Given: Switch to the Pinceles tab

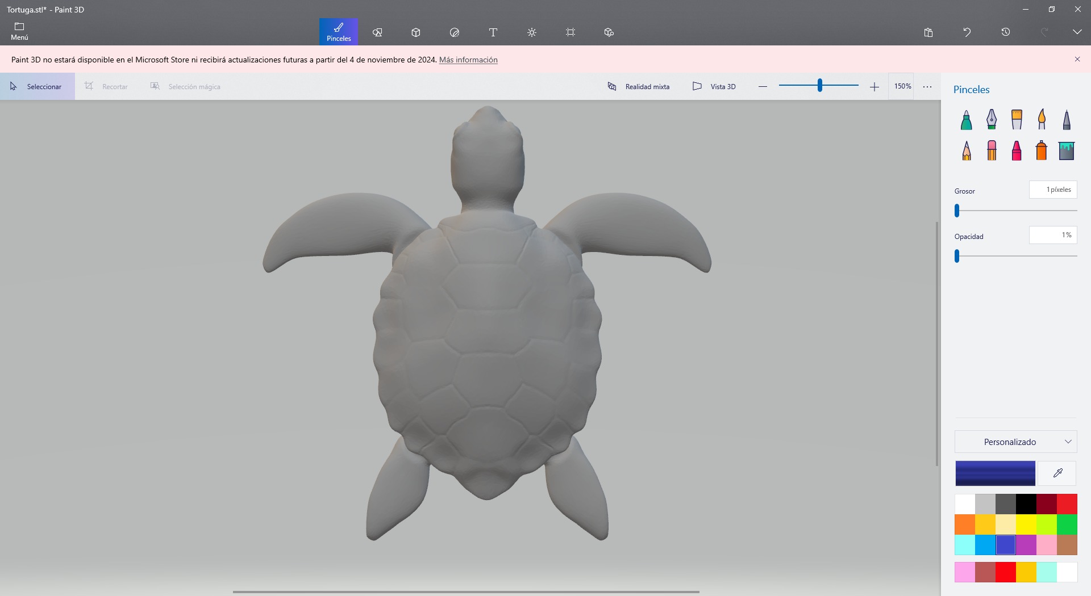Looking at the screenshot, I should pyautogui.click(x=339, y=32).
